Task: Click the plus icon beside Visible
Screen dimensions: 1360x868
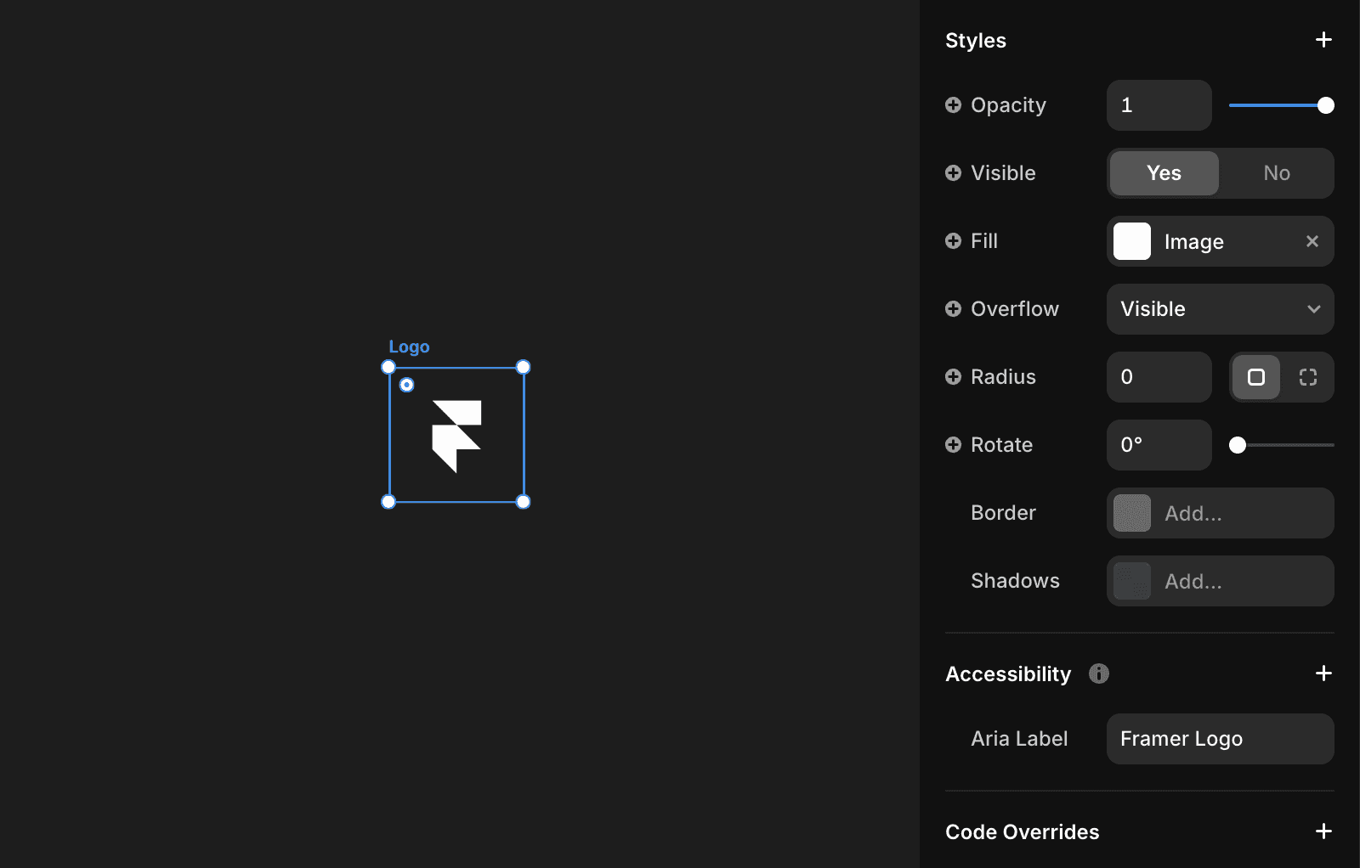Action: click(954, 173)
